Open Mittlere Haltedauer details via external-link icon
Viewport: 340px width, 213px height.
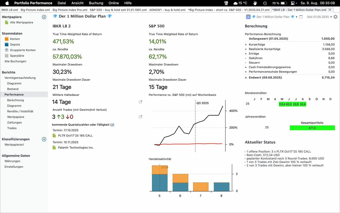[141, 102]
